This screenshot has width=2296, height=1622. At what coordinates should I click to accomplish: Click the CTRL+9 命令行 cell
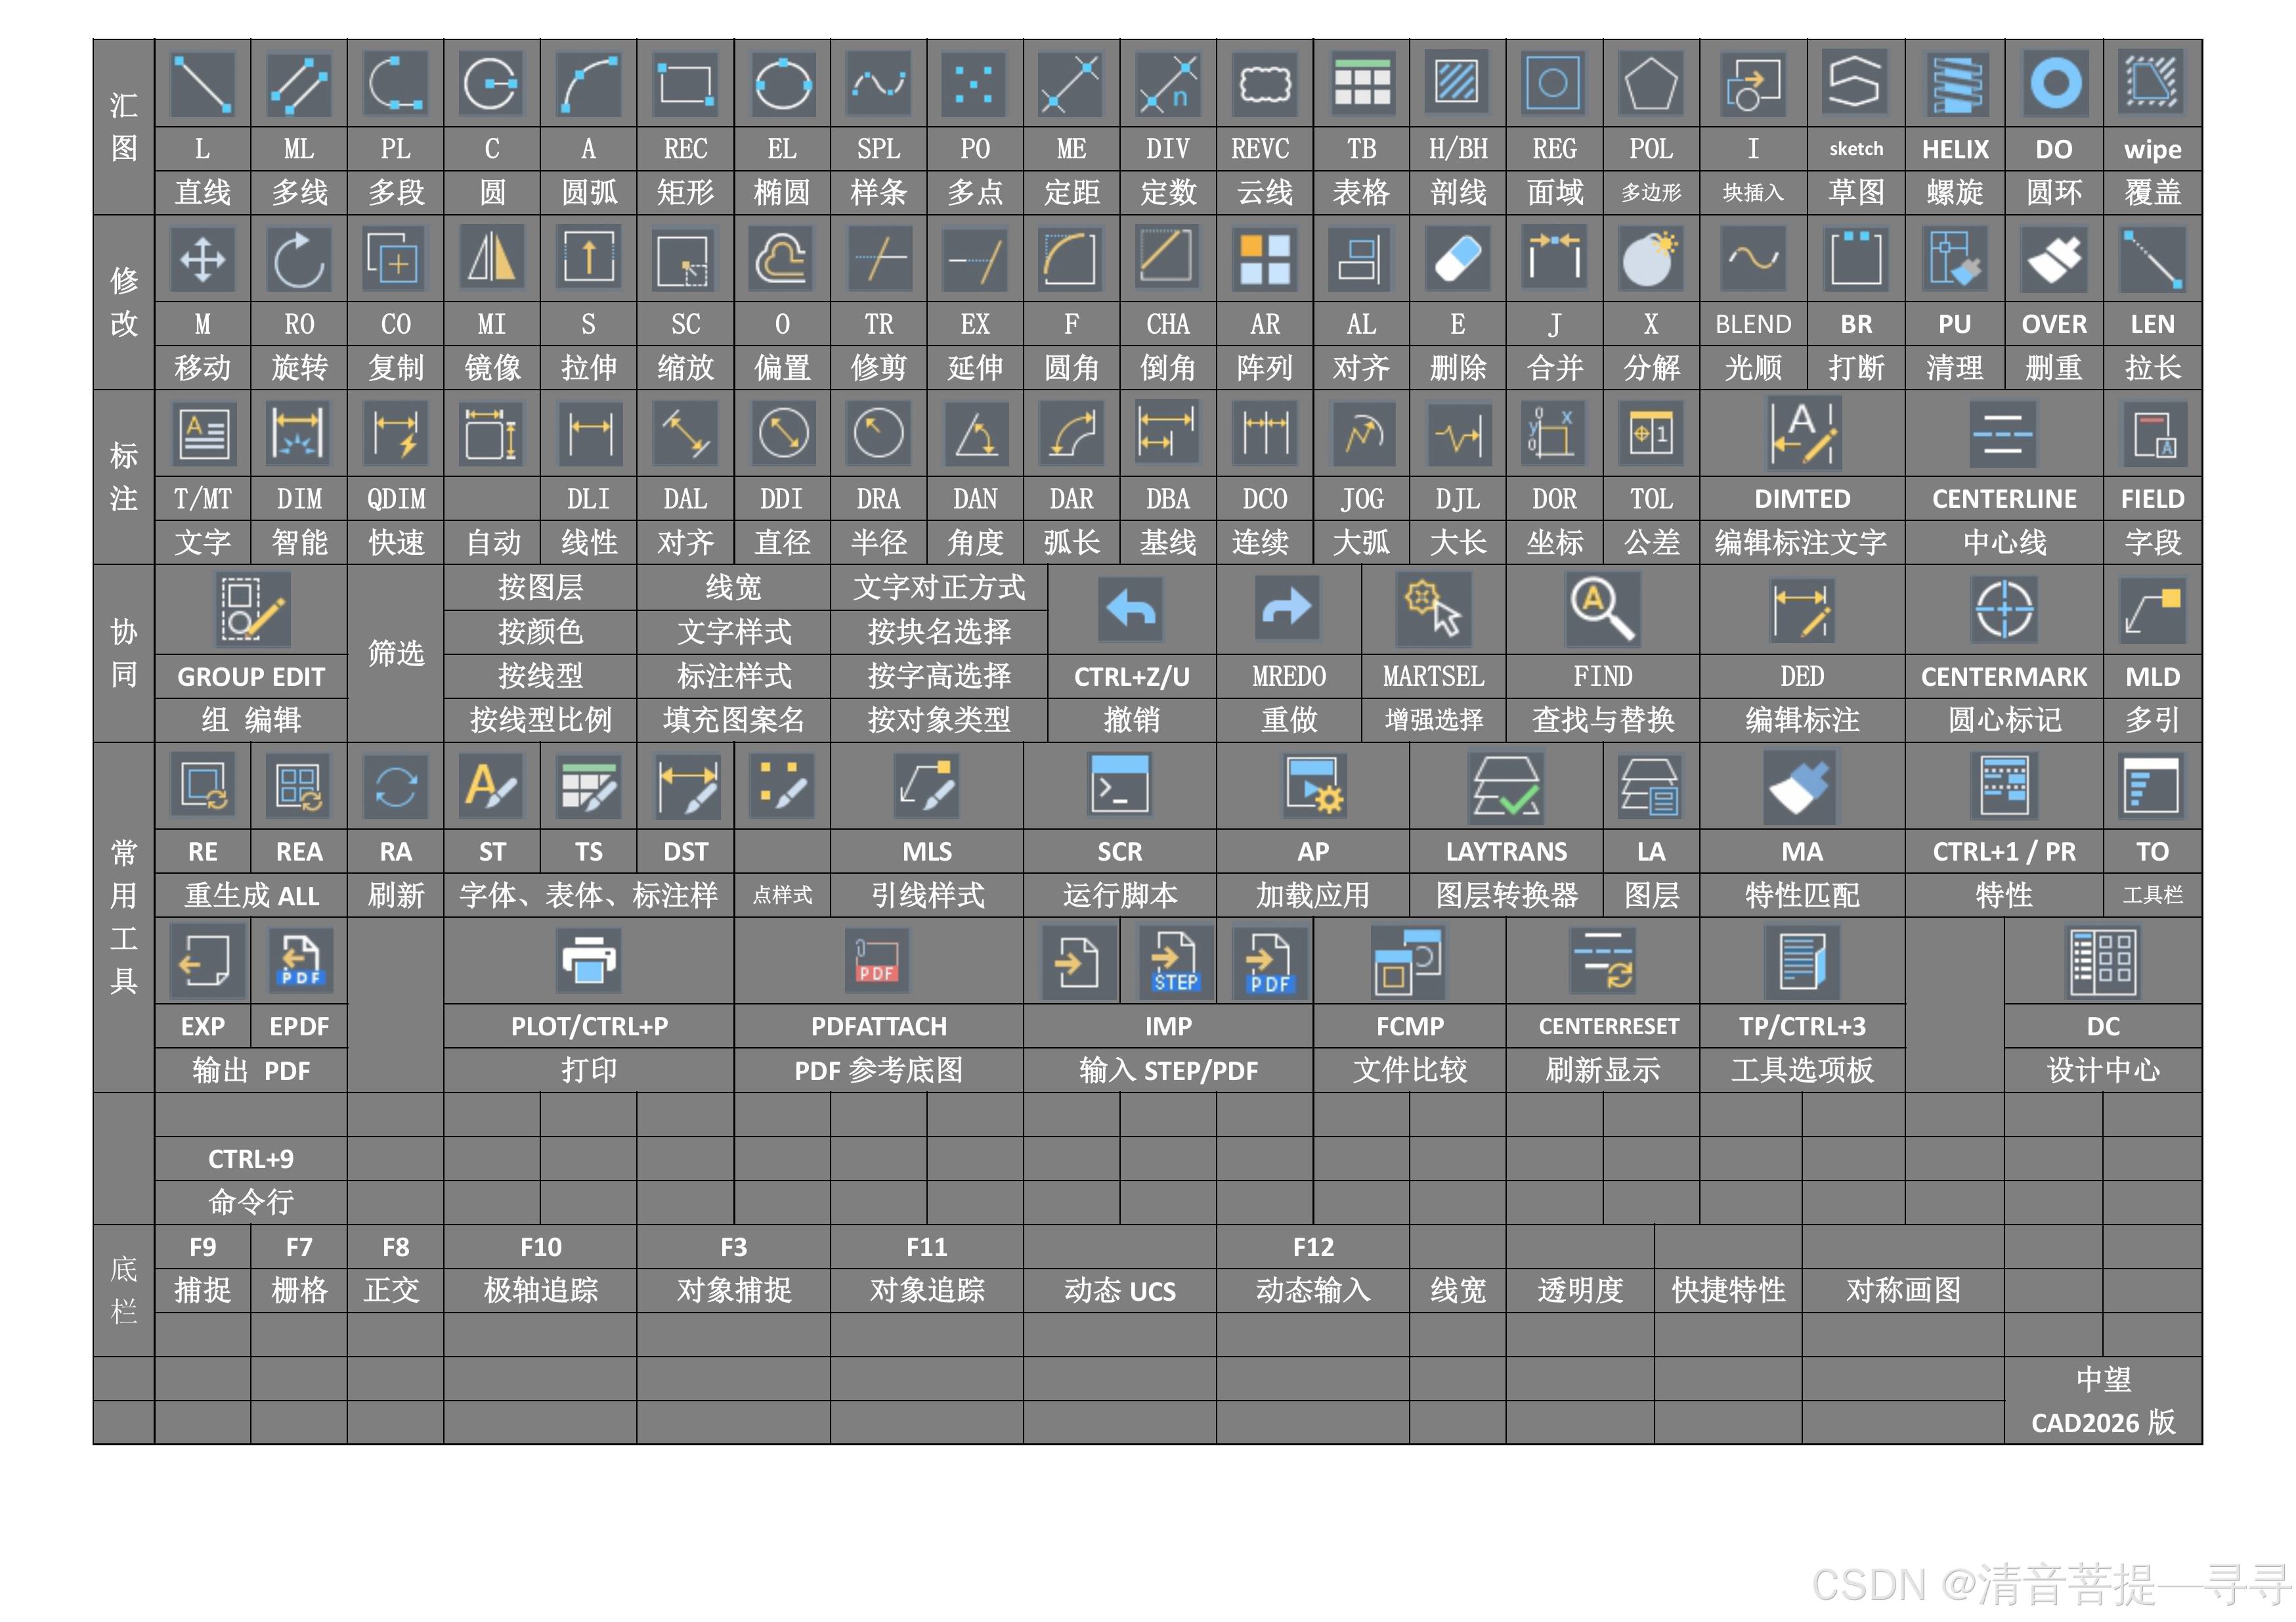pos(250,1180)
